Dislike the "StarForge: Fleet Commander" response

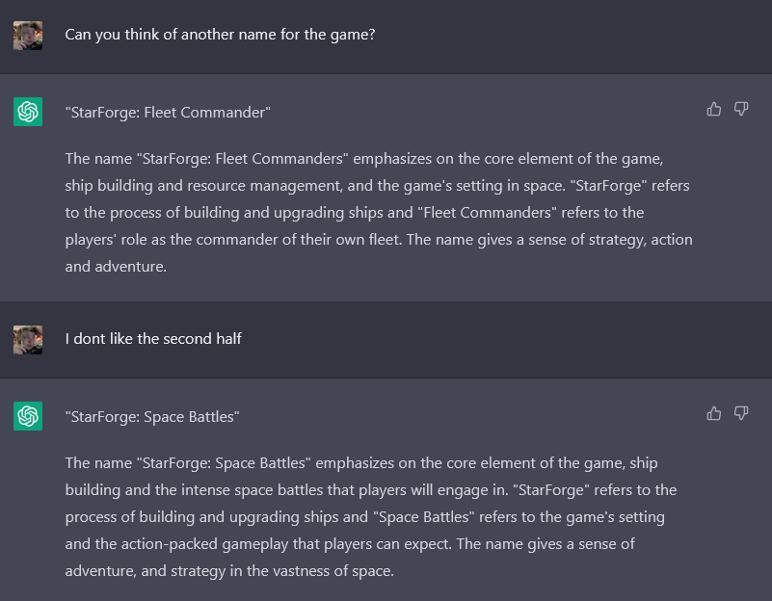741,109
